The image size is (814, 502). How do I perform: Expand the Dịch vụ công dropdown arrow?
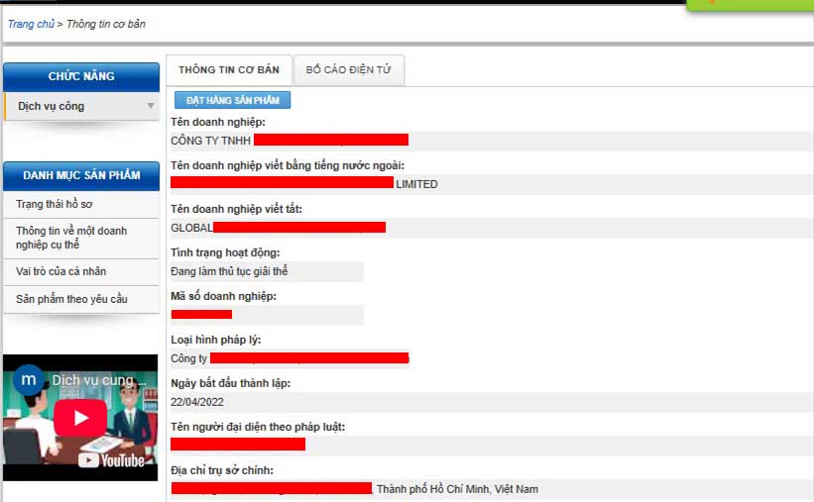coord(151,106)
